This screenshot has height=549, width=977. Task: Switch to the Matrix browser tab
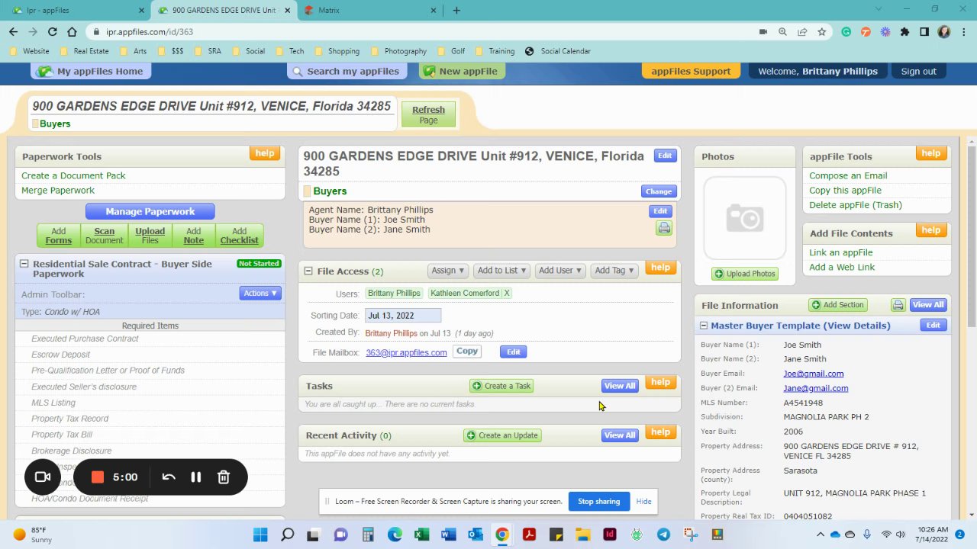pyautogui.click(x=369, y=10)
